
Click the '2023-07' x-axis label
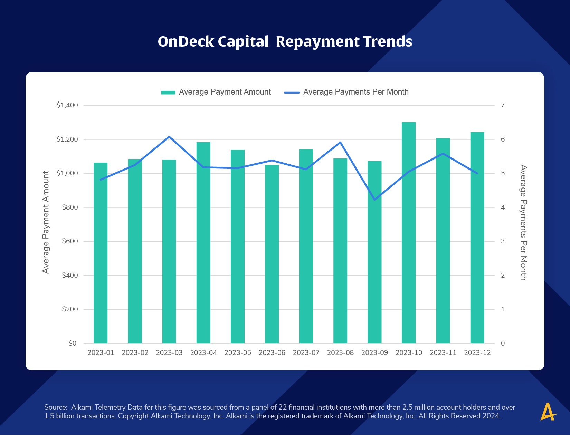click(306, 353)
